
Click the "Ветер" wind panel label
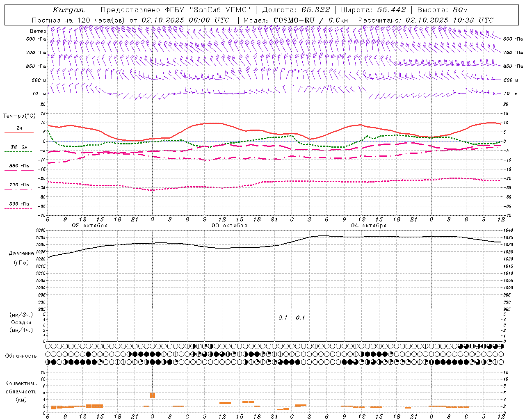38,31
